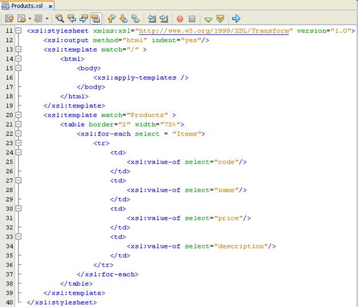
Task: Collapse the template match="/" fold at line 13
Action: (18, 49)
